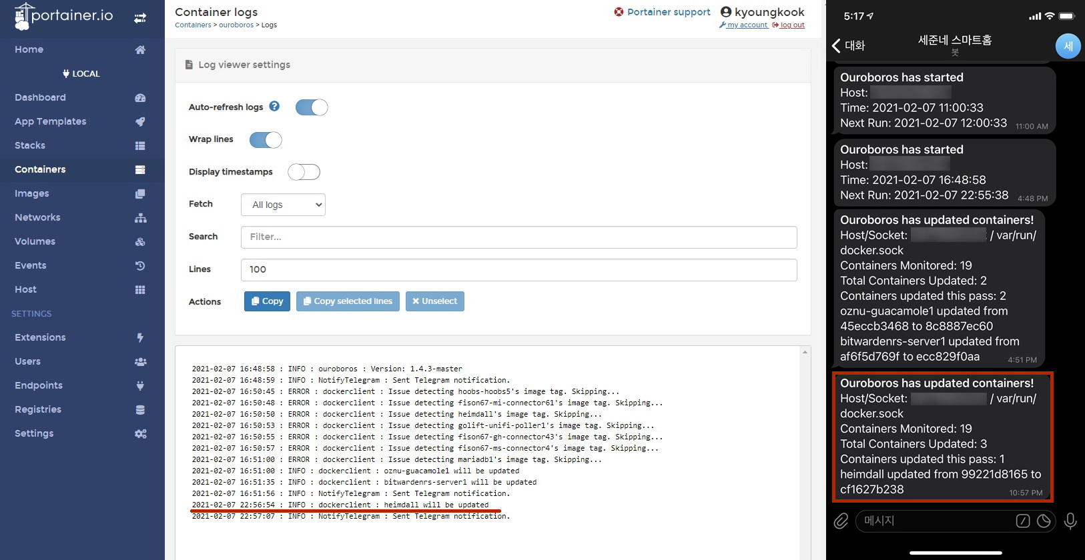Click log line 'heimdall will be updated'
The image size is (1085, 560).
[340, 505]
